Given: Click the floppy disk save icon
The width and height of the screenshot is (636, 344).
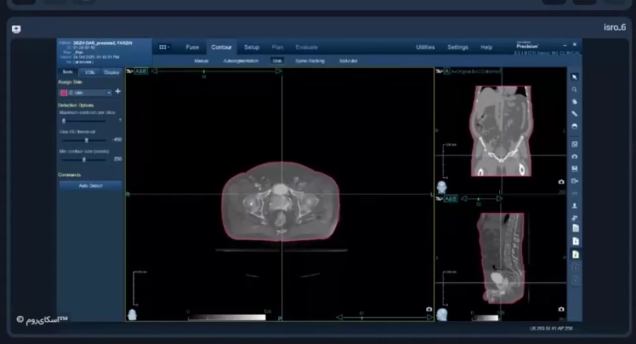Looking at the screenshot, I should pos(575,168).
